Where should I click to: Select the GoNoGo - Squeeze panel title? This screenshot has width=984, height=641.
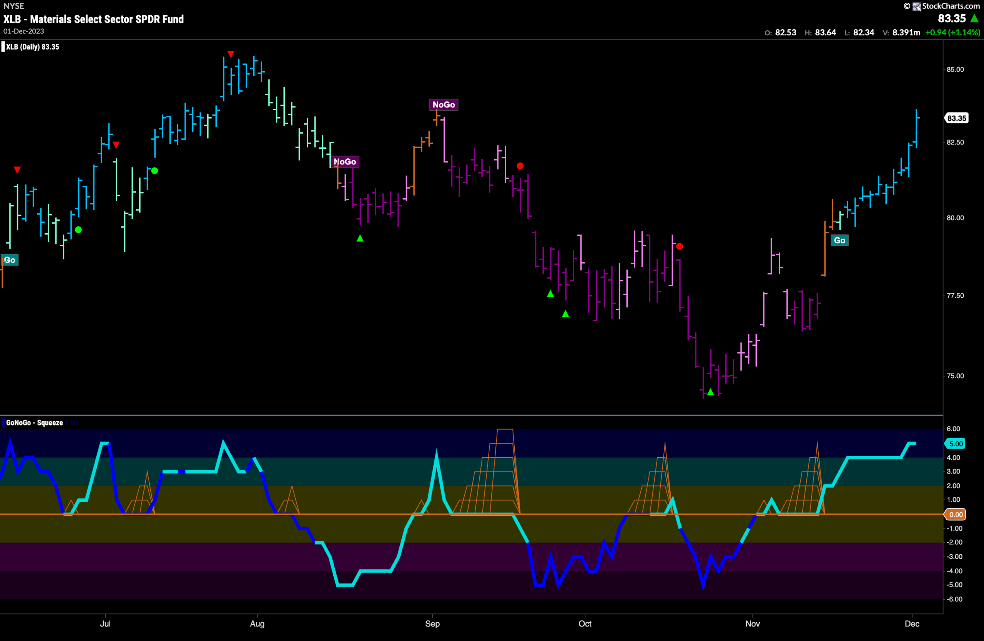[x=34, y=423]
